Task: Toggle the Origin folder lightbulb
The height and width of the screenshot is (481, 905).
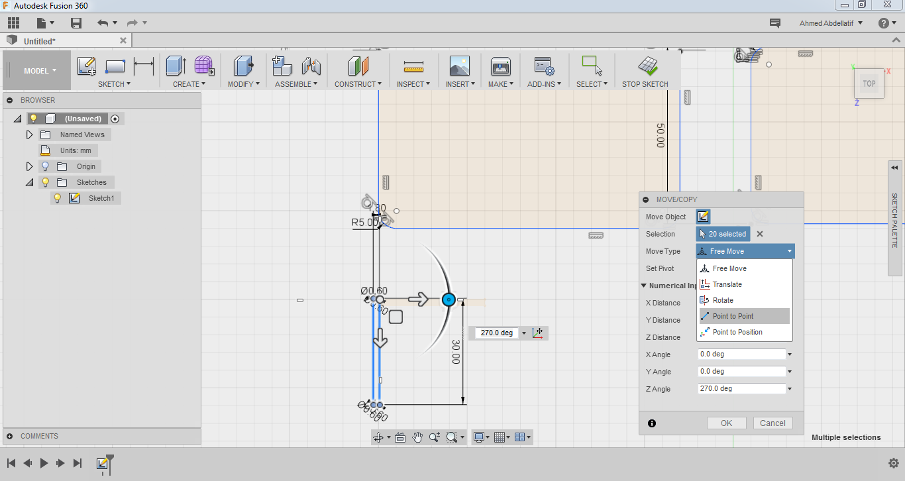Action: [45, 166]
